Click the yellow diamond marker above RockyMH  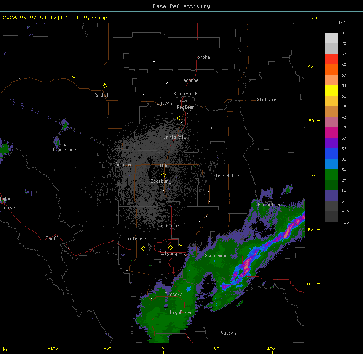(x=105, y=86)
